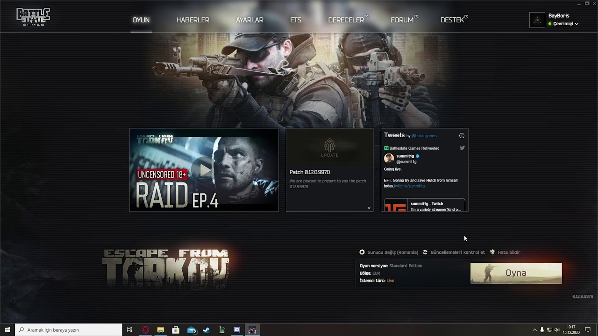This screenshot has height=336, width=598.
Task: Click the UPDATE news thumbnail image
Action: [x=329, y=147]
